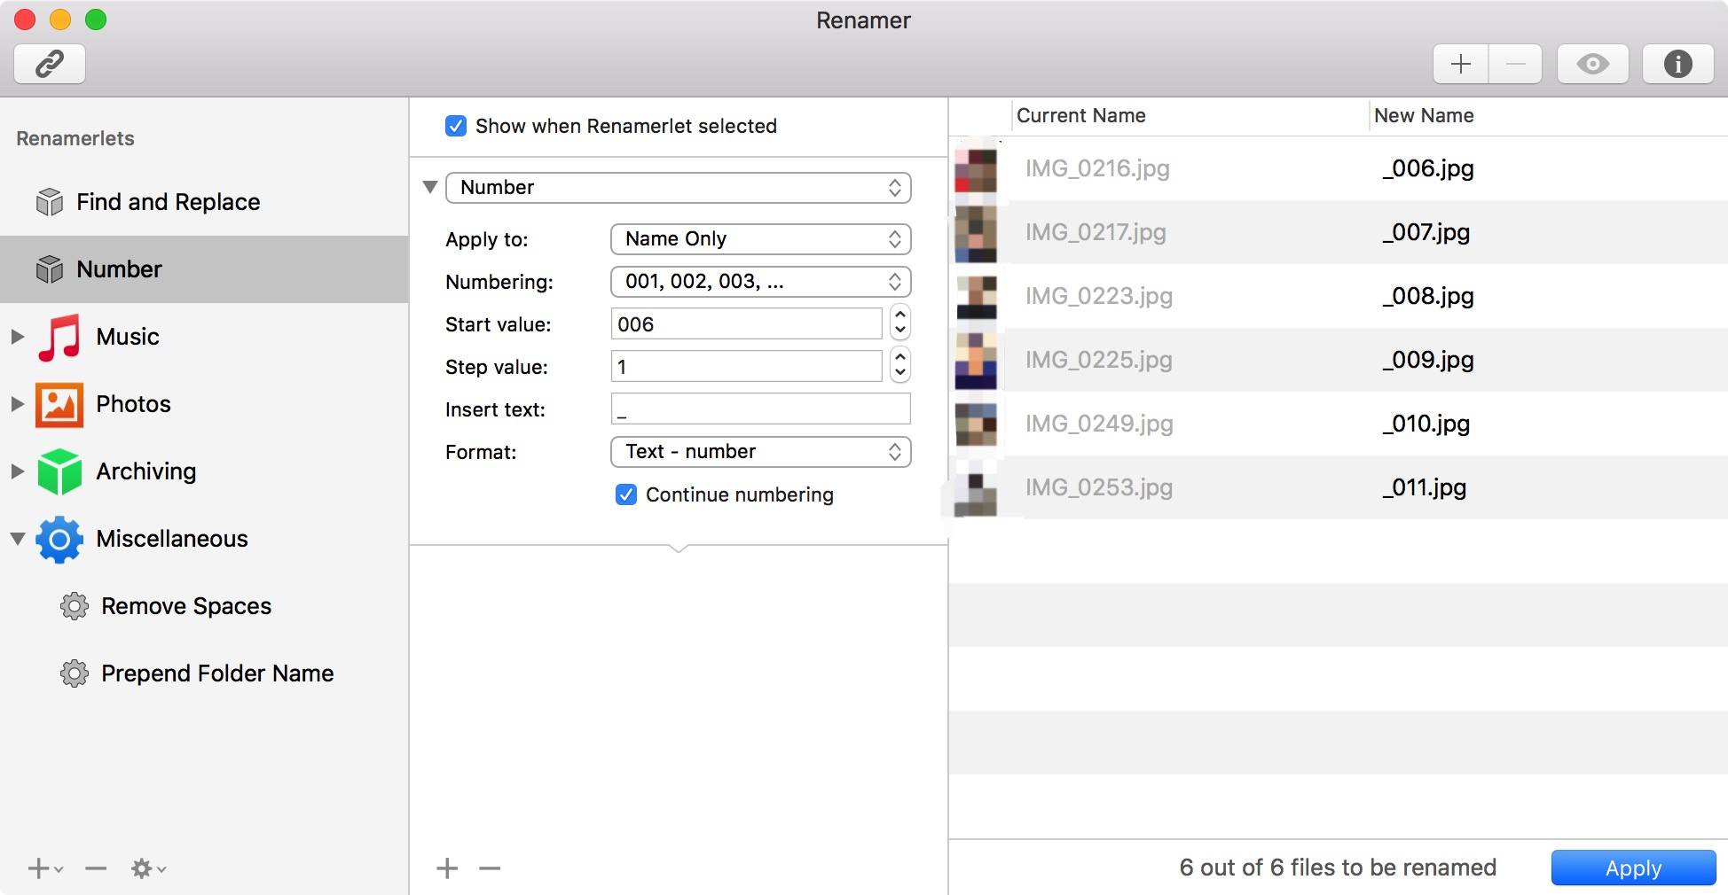The image size is (1728, 895).
Task: Click the eye preview icon in toolbar
Action: click(x=1592, y=64)
